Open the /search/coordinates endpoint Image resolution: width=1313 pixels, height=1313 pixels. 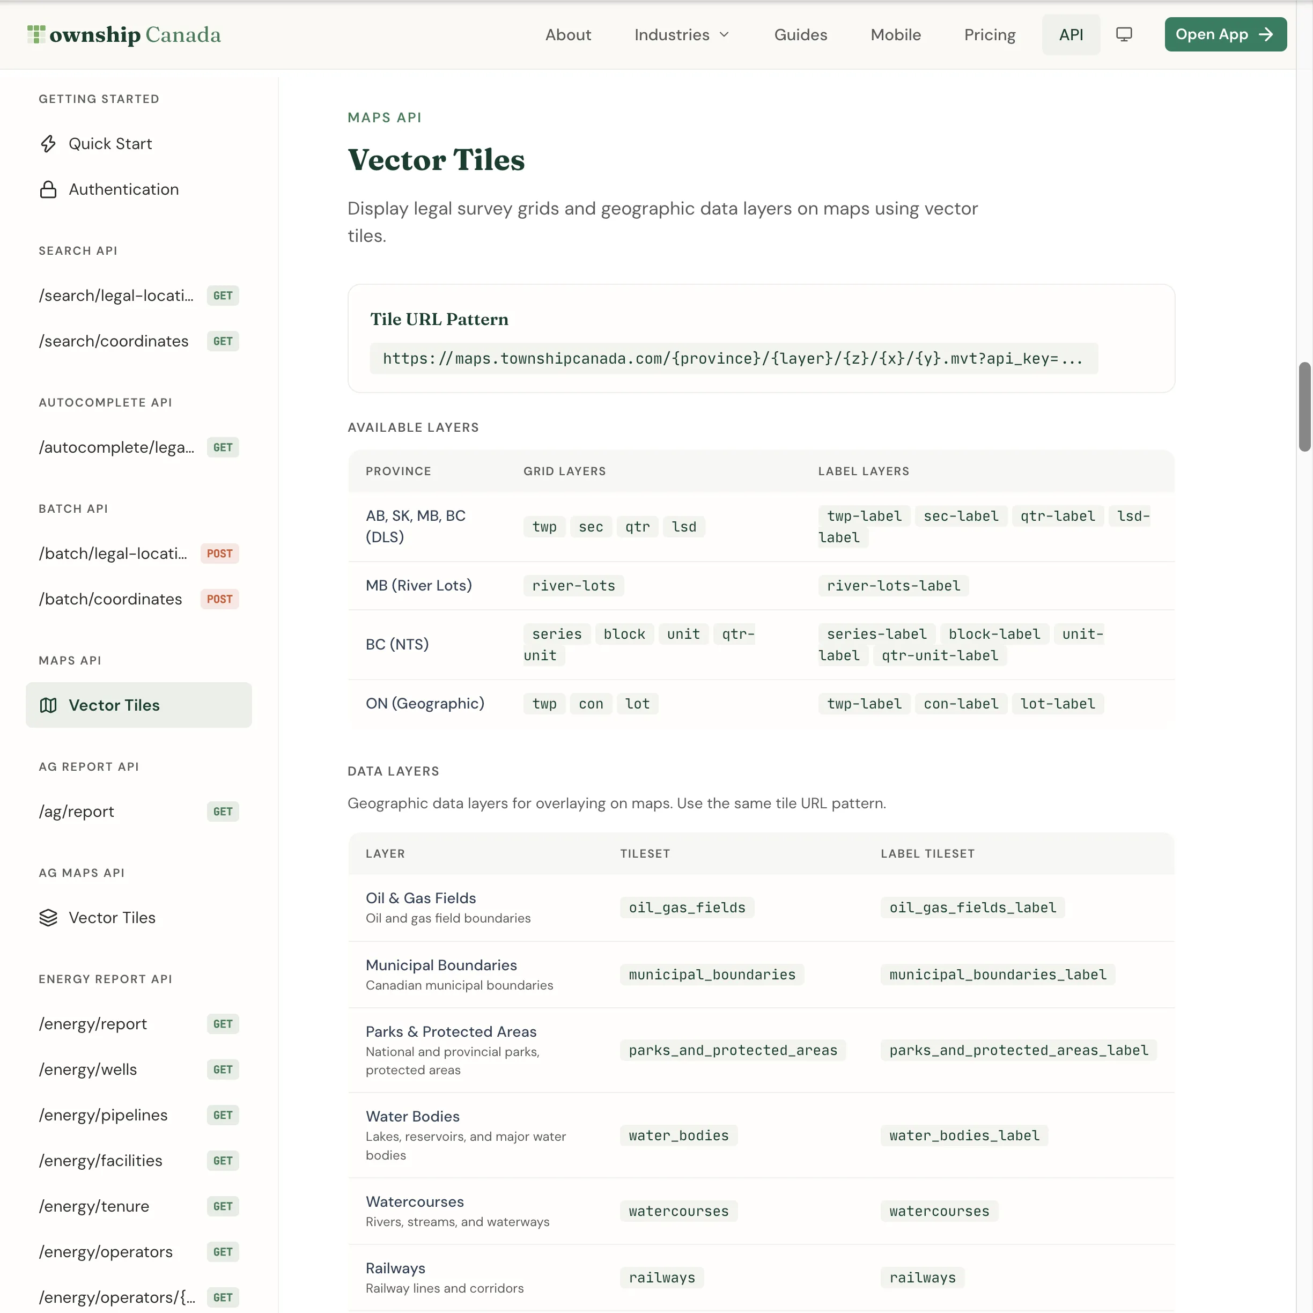138,341
